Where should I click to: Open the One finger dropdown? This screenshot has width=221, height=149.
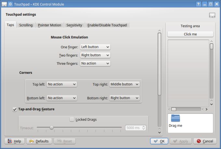(x=95, y=47)
